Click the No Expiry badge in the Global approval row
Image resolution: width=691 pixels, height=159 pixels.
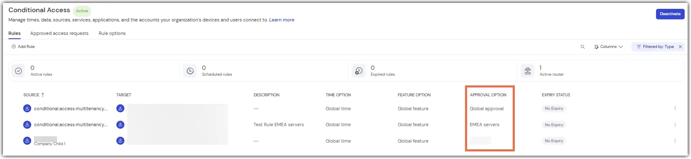click(x=554, y=109)
